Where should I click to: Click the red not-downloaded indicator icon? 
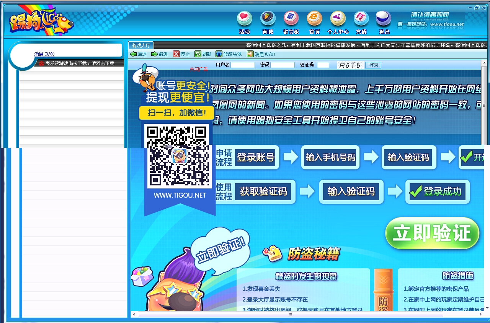(41, 63)
